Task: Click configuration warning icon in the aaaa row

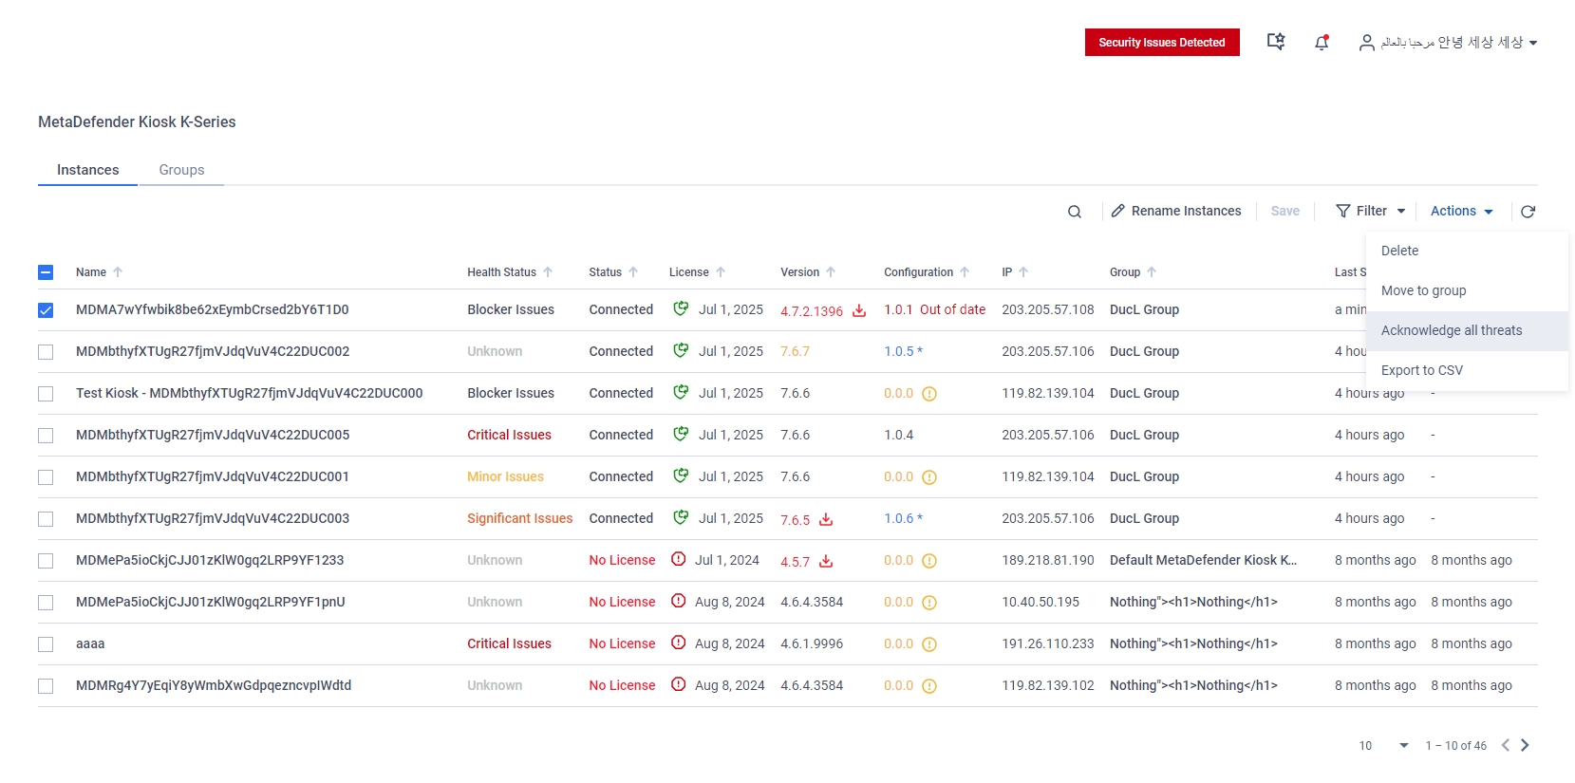Action: 929,644
